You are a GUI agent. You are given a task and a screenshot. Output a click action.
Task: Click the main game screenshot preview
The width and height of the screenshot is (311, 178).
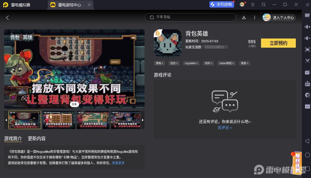point(74,69)
